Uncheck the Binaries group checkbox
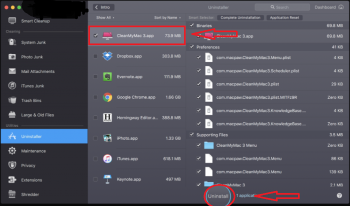Viewport: 350px width, 206px height. [191, 25]
